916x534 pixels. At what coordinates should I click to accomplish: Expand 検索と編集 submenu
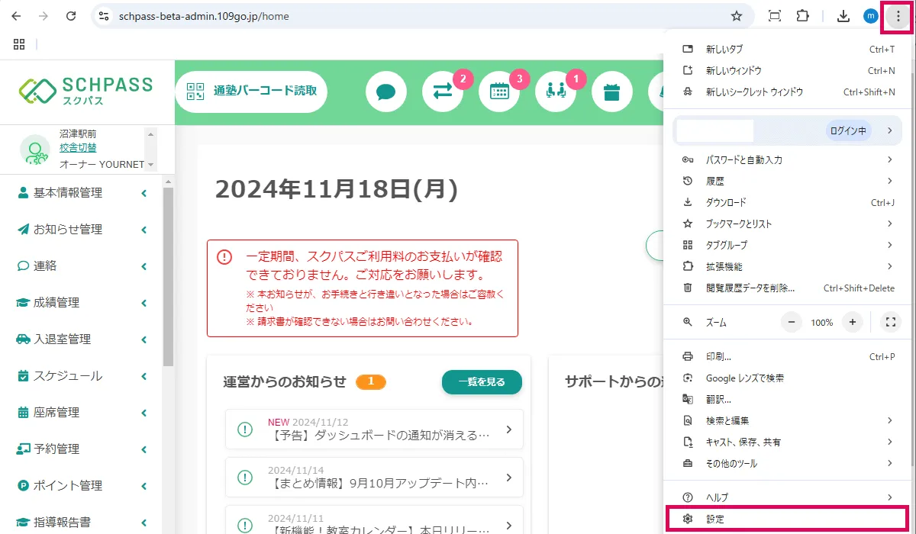788,420
